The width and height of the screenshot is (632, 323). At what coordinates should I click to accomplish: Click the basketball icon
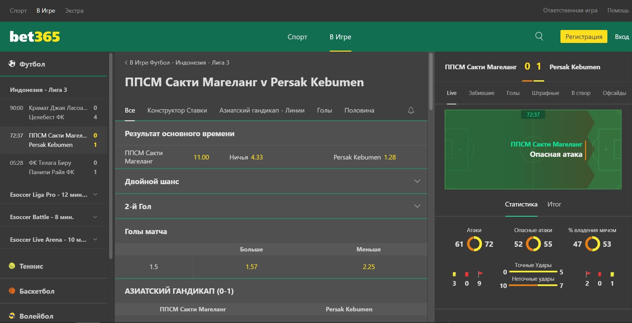click(x=12, y=291)
